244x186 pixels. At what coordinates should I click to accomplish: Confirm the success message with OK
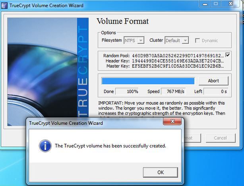161,172
